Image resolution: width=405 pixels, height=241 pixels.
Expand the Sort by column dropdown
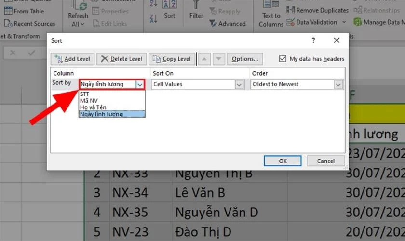click(x=140, y=84)
